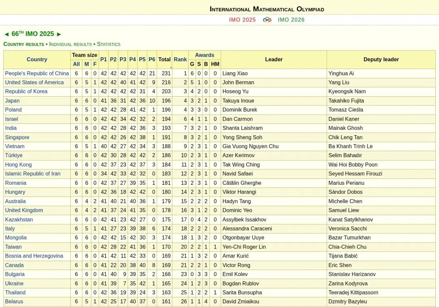The width and height of the screenshot is (439, 307).
Task: Go to previous IMO with left arrow
Action: [6, 34]
